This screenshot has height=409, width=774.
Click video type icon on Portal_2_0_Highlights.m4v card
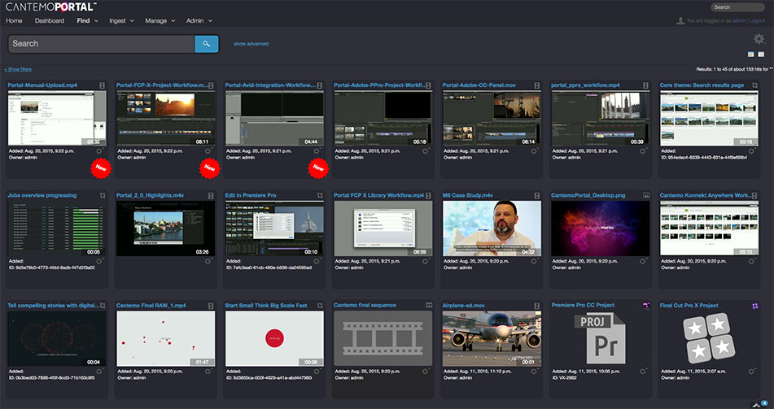point(211,195)
